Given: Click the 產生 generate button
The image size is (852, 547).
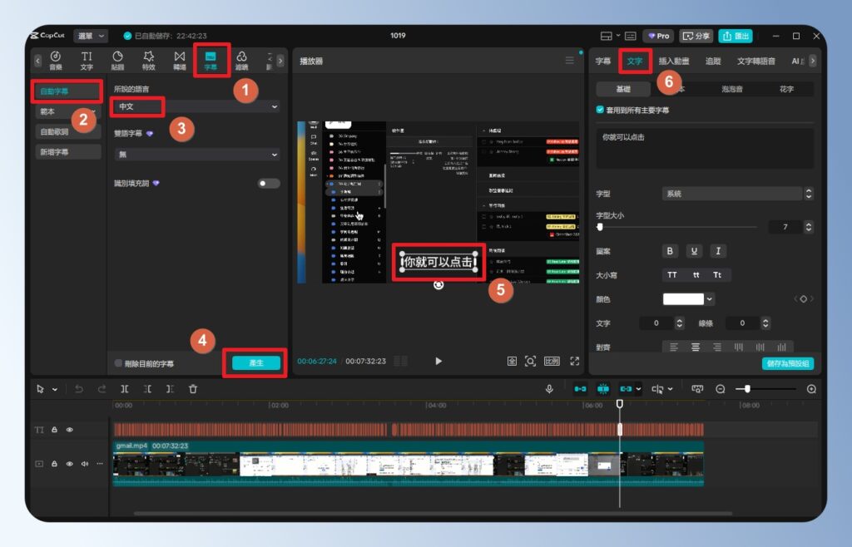Looking at the screenshot, I should pos(255,363).
